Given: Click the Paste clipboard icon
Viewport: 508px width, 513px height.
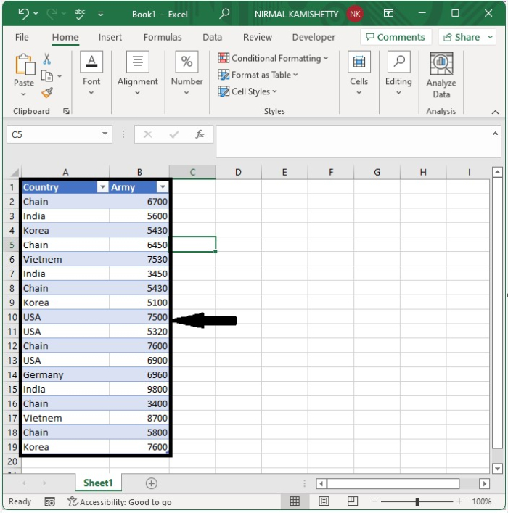Looking at the screenshot, I should (25, 65).
